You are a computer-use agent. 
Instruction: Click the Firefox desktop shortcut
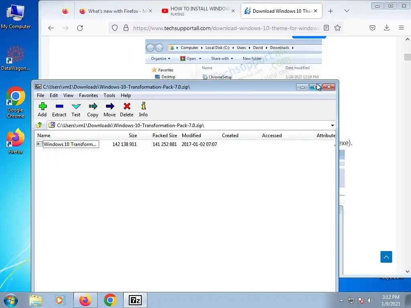click(16, 142)
